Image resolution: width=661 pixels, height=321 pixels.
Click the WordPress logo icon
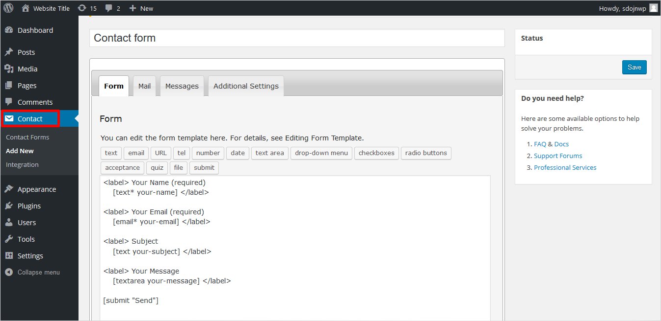[x=8, y=8]
